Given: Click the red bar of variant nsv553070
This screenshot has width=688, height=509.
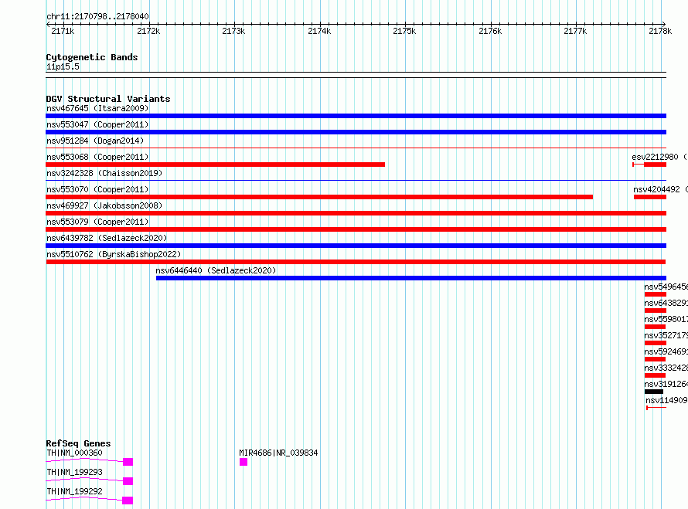Looking at the screenshot, I should 319,197.
